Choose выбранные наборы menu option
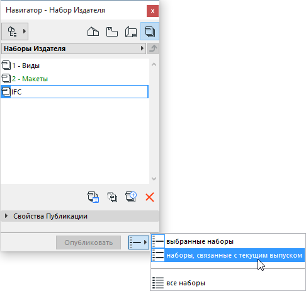This screenshot has width=306, height=291. pyautogui.click(x=228, y=241)
